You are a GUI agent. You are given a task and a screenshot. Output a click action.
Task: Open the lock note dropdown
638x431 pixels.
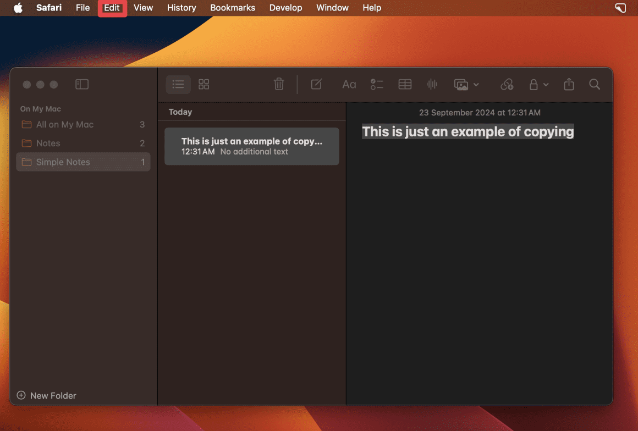[534, 84]
